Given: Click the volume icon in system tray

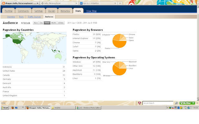Looking at the screenshot, I should pyautogui.click(x=191, y=108).
